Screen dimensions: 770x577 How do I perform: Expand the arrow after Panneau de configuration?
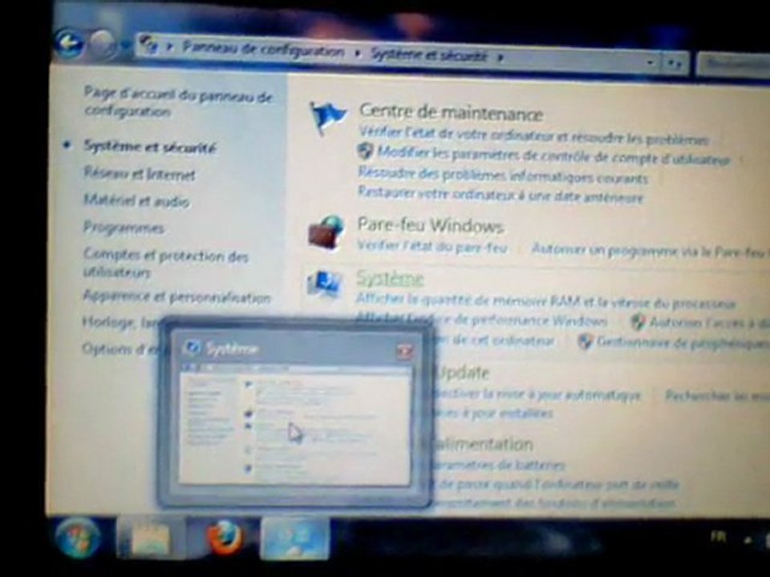[358, 52]
